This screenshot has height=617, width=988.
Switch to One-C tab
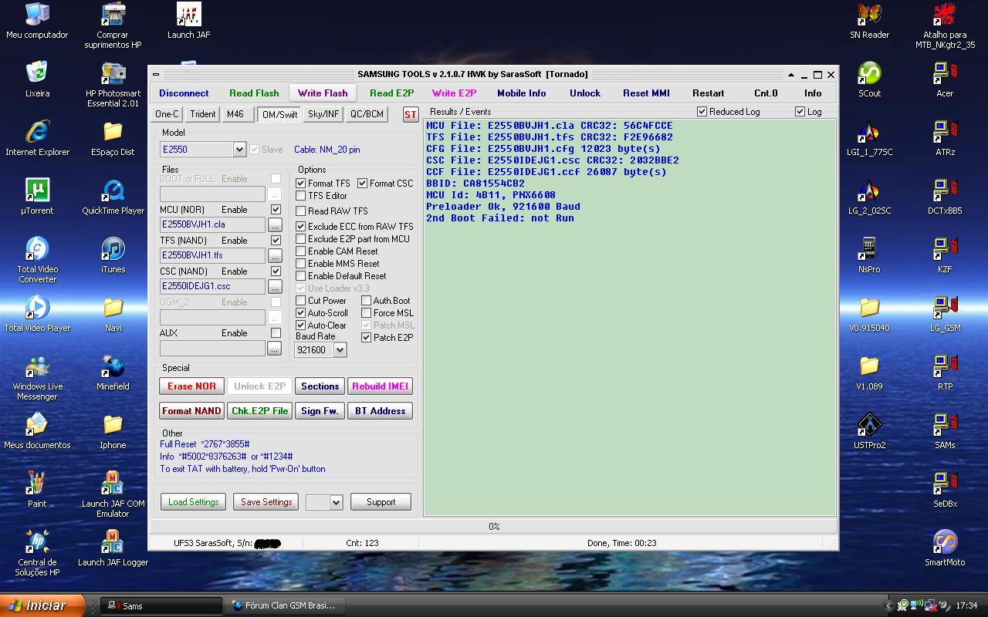pos(167,114)
